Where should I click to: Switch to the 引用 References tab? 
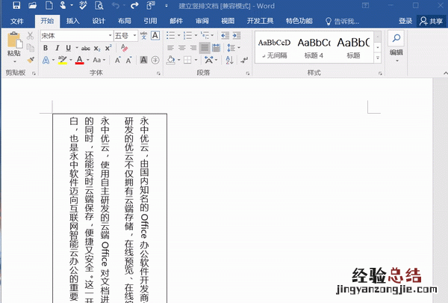(x=150, y=21)
